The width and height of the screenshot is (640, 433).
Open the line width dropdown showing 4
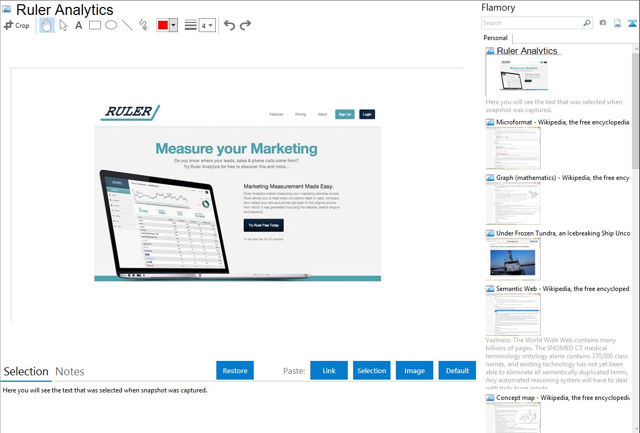pos(207,25)
